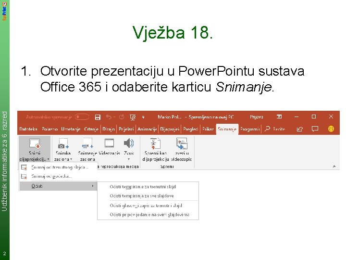Image resolution: width=346 pixels, height=260 pixels.
Task: Click the Zvuk speaker icon
Action: tap(129, 143)
